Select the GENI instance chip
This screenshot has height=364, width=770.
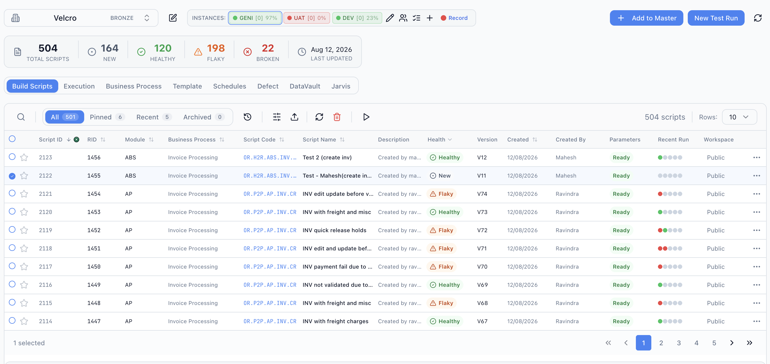255,18
